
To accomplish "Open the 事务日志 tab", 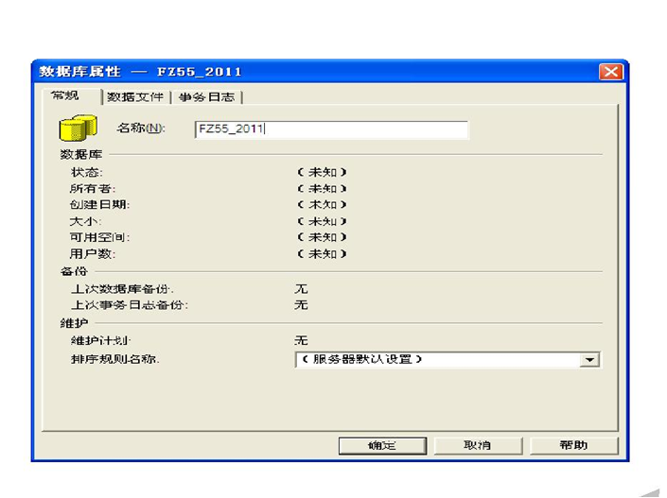I will pos(206,97).
